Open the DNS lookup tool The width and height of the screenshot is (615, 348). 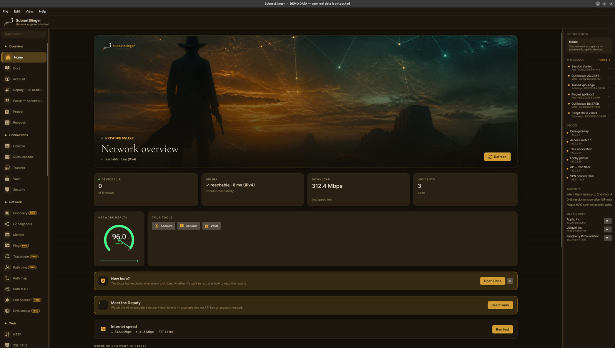coord(24,311)
